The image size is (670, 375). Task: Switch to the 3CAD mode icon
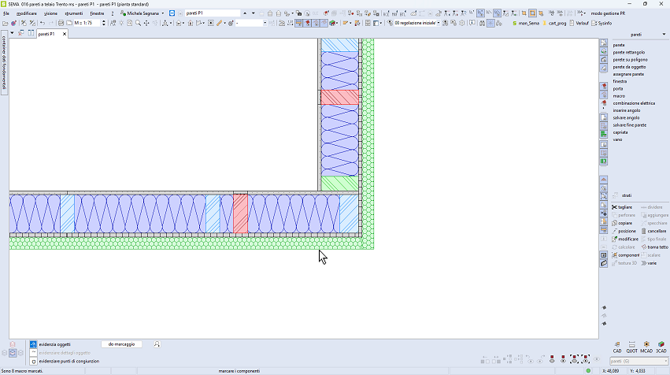point(661,346)
